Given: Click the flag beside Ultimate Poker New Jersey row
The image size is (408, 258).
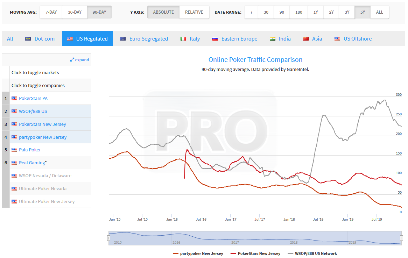Looking at the screenshot, I should point(14,201).
